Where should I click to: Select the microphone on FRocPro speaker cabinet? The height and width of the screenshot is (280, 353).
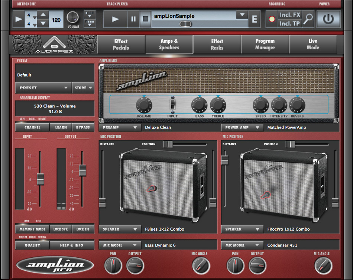tap(266, 195)
